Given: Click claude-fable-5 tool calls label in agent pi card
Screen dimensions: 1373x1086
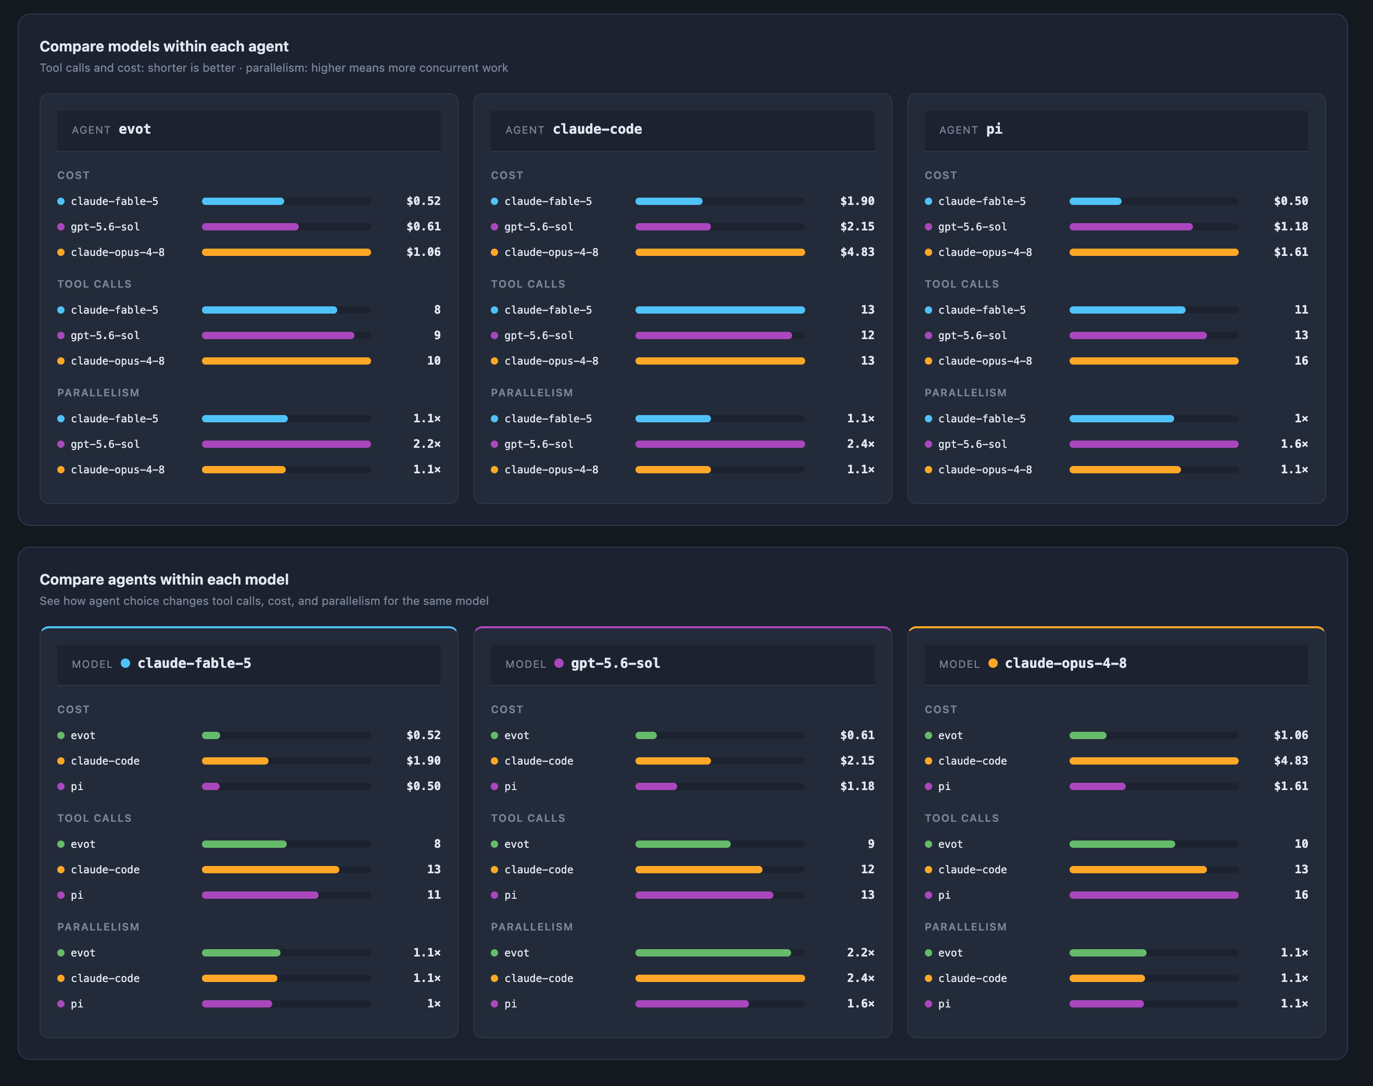Looking at the screenshot, I should pyautogui.click(x=982, y=311).
